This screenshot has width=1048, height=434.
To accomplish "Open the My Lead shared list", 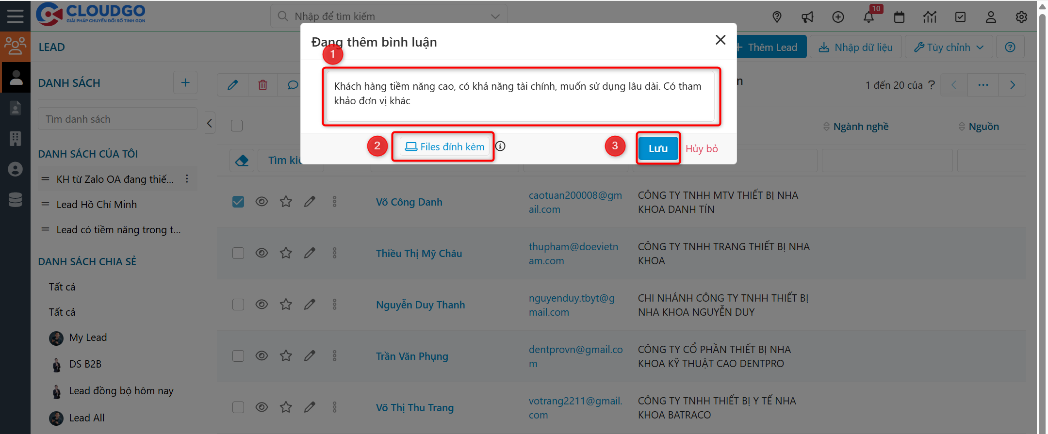I will [x=88, y=338].
